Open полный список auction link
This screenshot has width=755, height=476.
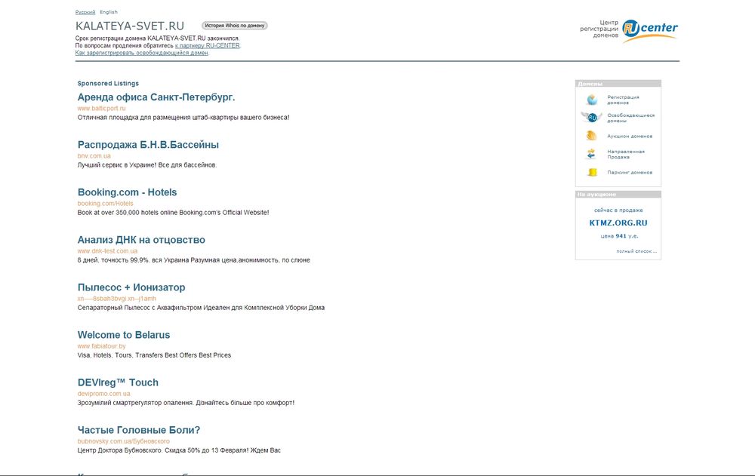coord(636,251)
